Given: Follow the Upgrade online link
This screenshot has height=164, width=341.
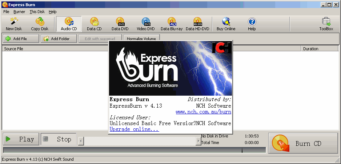Looking at the screenshot, I should tap(134, 129).
